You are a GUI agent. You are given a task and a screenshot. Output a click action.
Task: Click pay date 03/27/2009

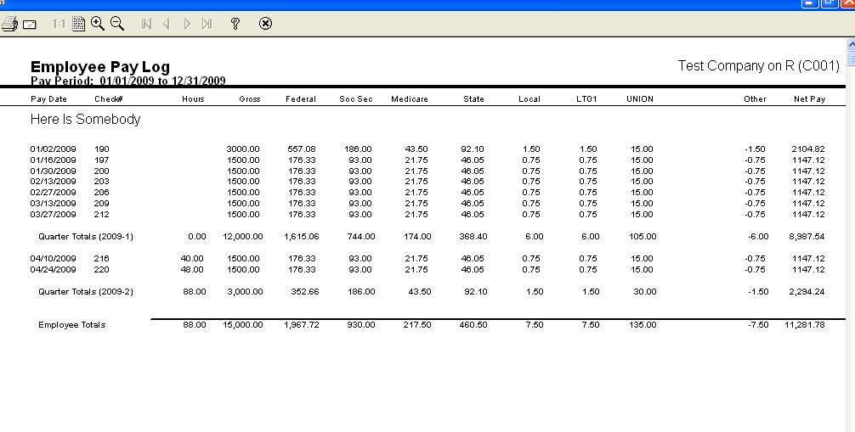53,215
